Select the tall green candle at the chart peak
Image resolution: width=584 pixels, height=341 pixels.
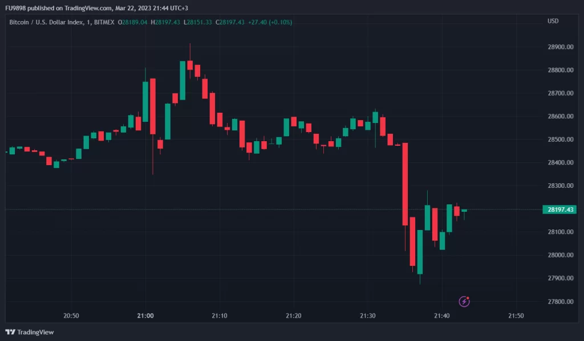(x=182, y=80)
